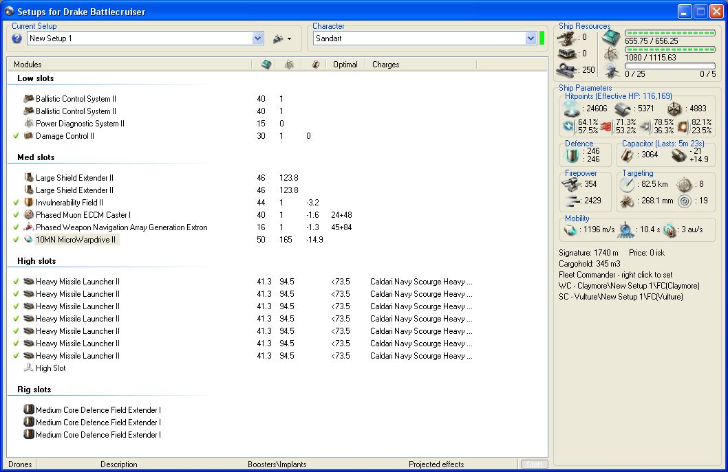Click the greyed Stats button
This screenshot has height=472, width=728.
pyautogui.click(x=535, y=464)
